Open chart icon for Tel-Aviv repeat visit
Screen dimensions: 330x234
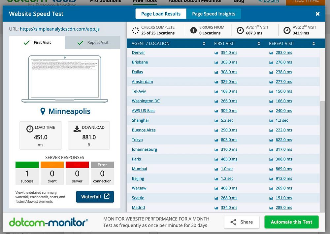(271, 92)
